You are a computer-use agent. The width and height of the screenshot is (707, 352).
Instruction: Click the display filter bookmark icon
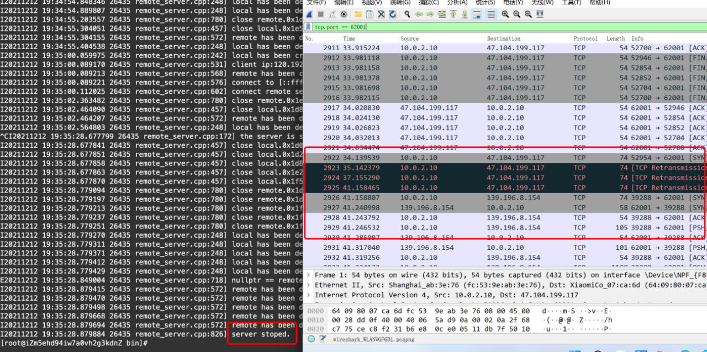(308, 26)
